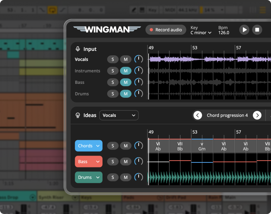Mute the Vocals input track
The width and height of the screenshot is (271, 214).
[126, 59]
